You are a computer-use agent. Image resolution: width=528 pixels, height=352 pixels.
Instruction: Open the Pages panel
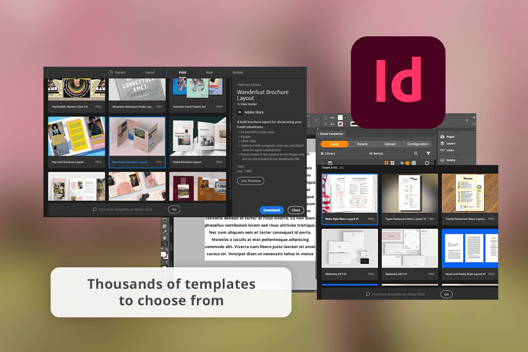448,137
